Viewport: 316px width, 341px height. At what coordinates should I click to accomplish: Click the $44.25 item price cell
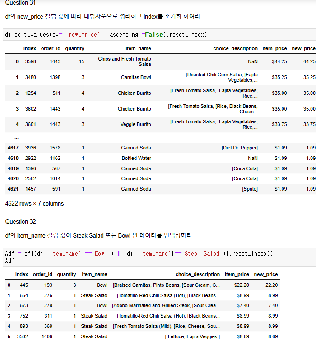(279, 61)
